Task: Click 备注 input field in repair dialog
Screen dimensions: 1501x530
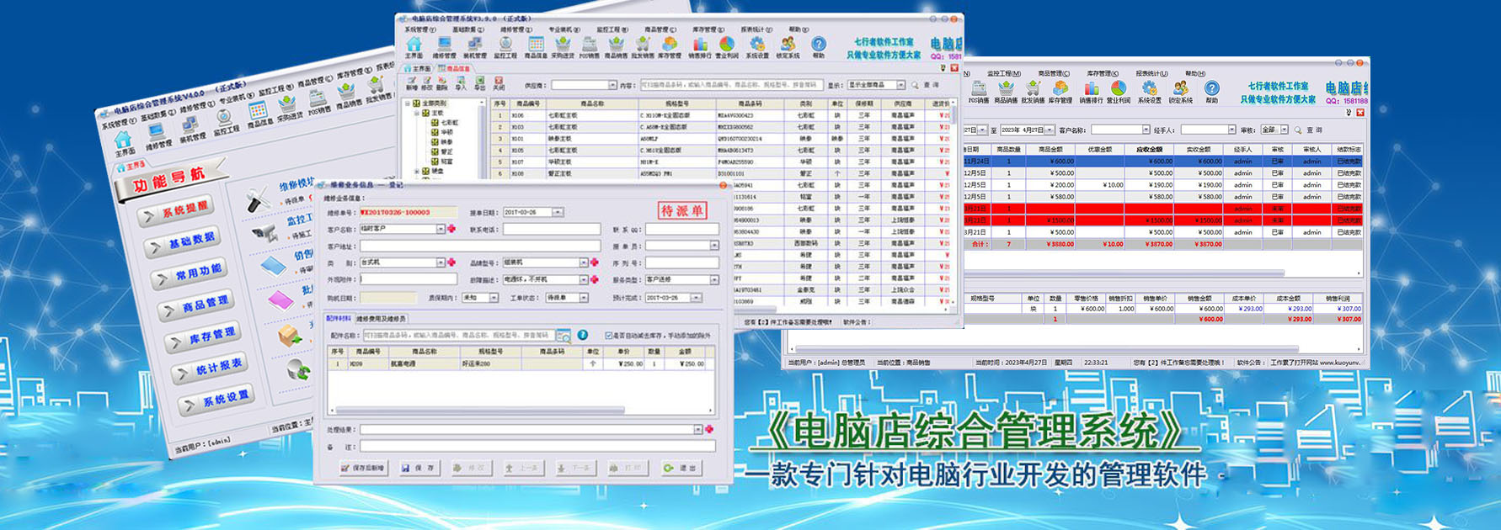Action: point(537,446)
